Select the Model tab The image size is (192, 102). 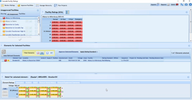(35, 83)
